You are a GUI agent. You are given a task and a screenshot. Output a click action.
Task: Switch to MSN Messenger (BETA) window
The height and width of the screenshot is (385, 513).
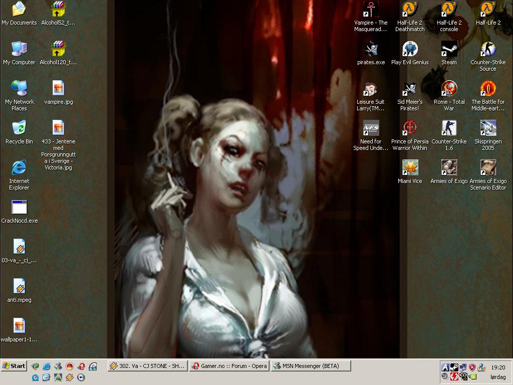click(x=311, y=366)
